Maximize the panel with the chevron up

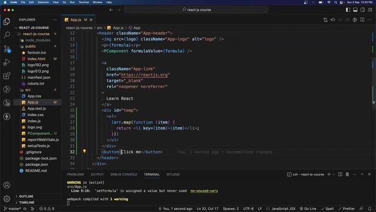362,174
